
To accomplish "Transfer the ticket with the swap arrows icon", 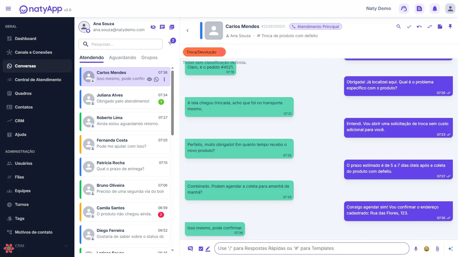I will tap(430, 27).
